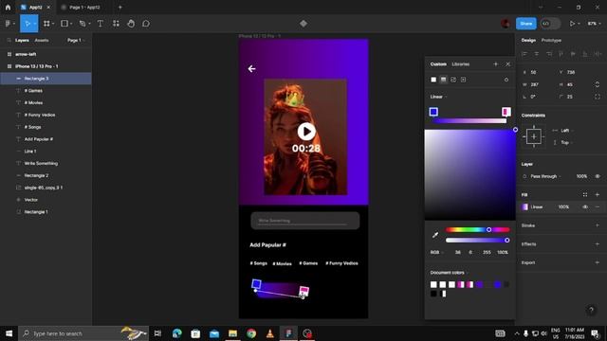Add export setting with plus
This screenshot has width=607, height=341.
tap(598, 262)
